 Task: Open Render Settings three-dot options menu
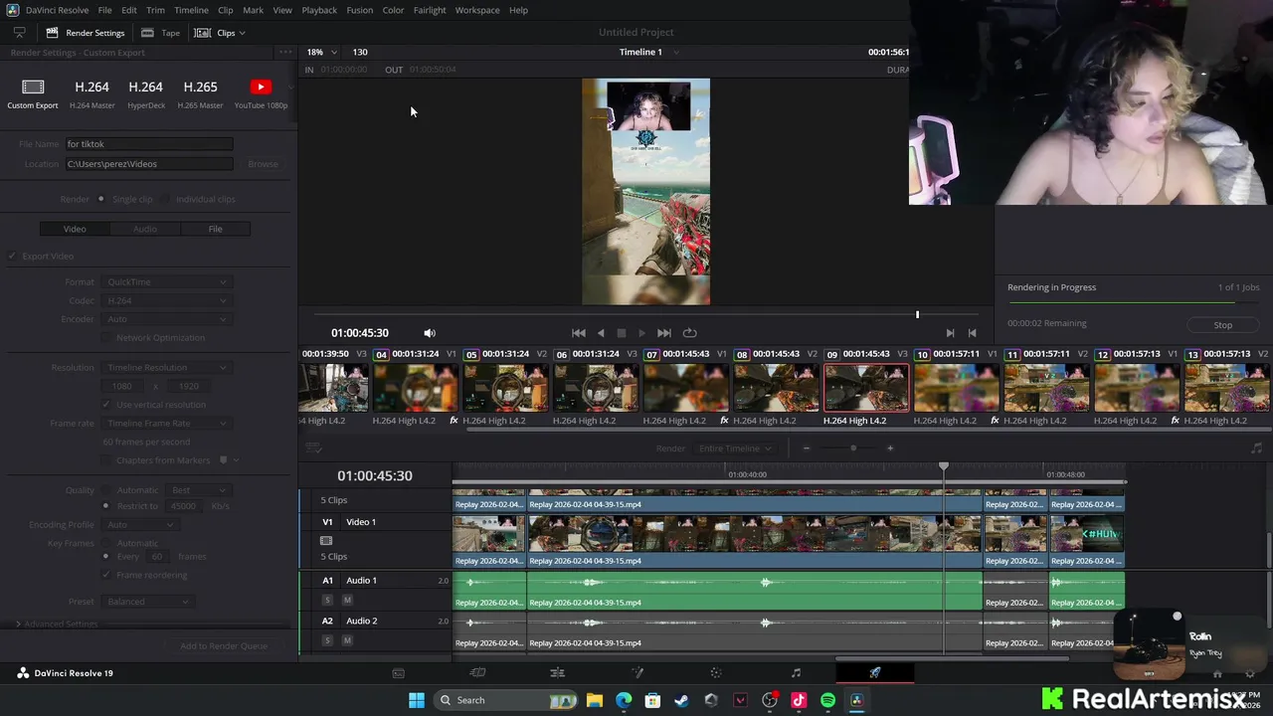click(x=285, y=52)
